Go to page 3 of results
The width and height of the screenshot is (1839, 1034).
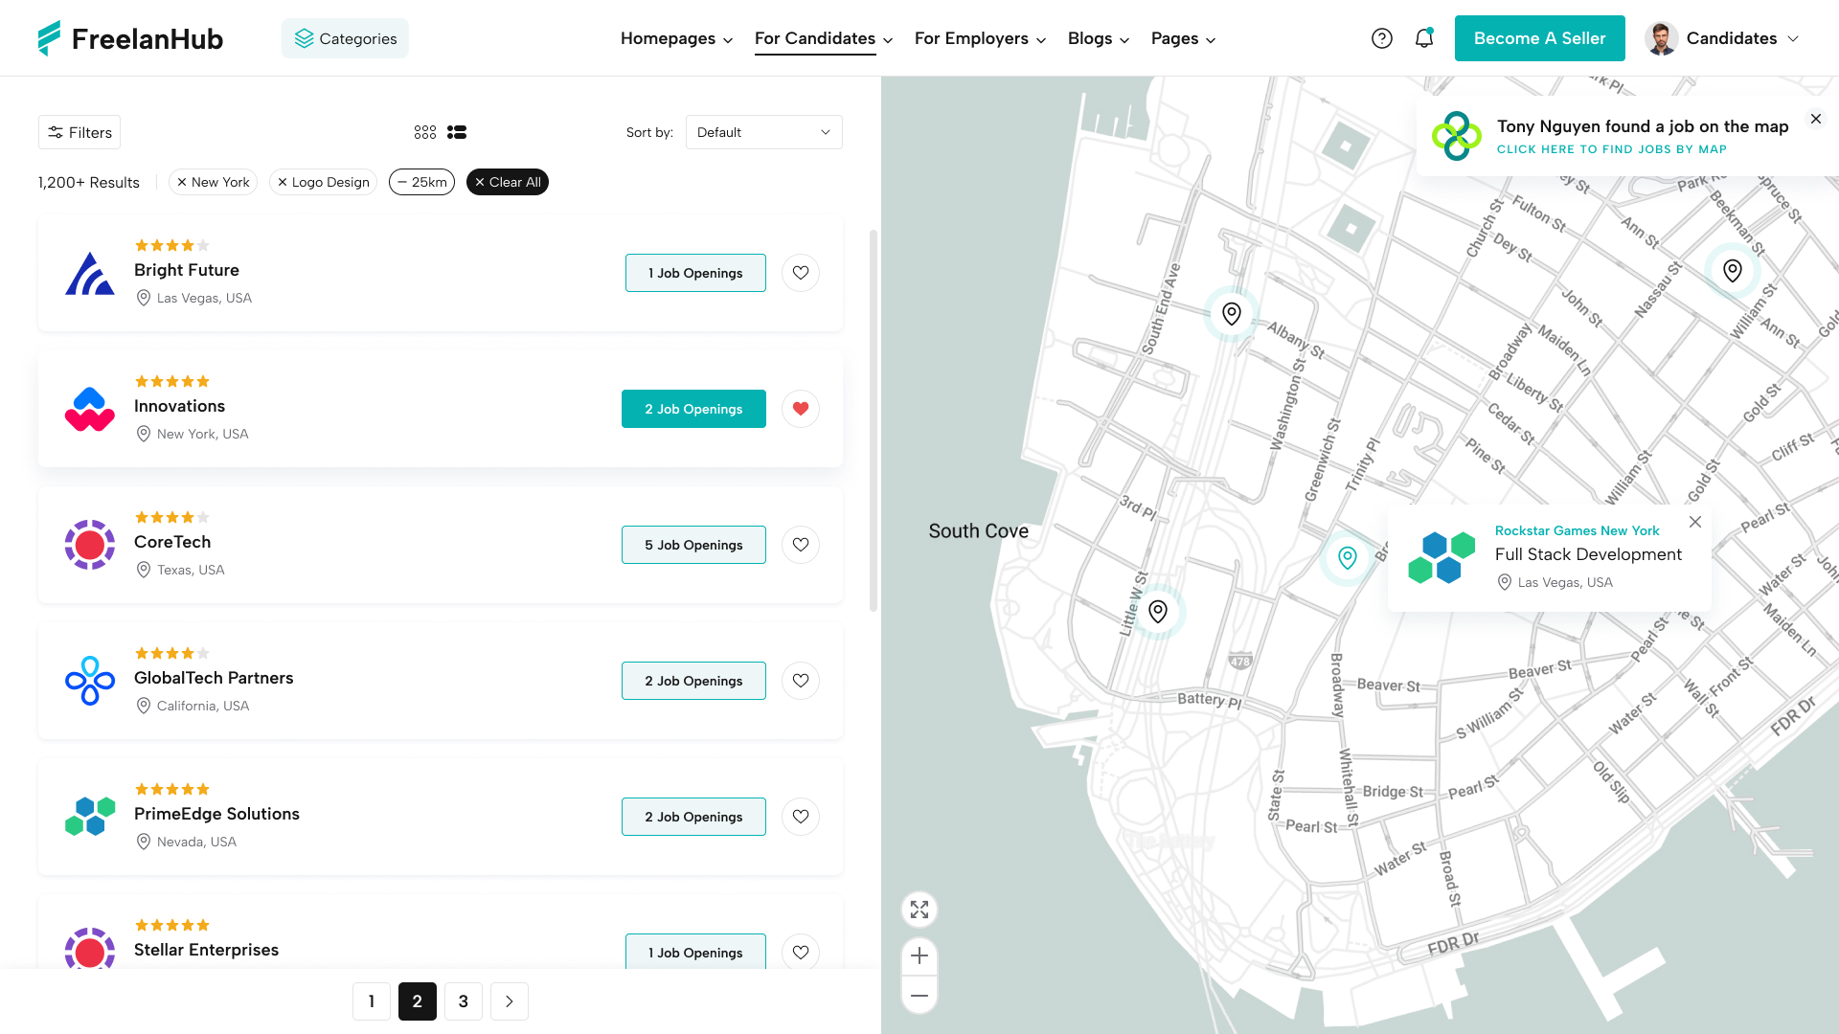click(464, 1001)
